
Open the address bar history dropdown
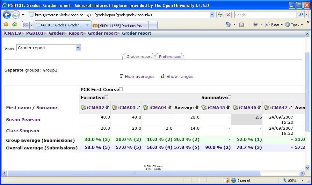(212, 15)
